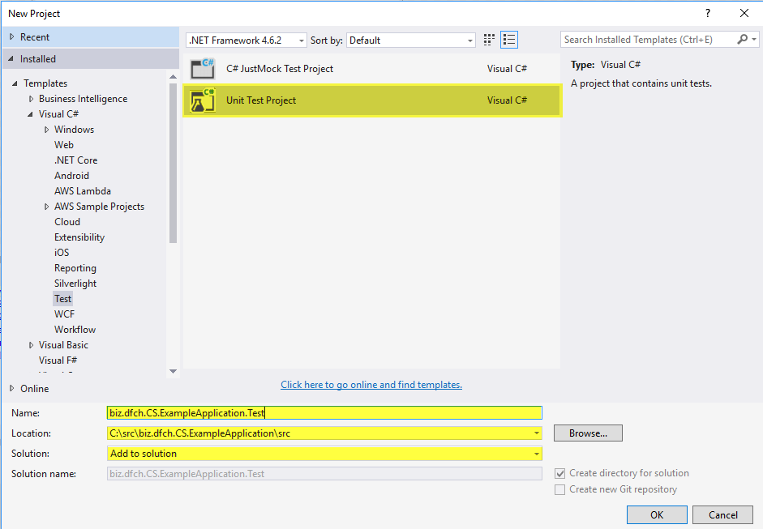
Task: Click the search magnifier icon
Action: pos(743,40)
